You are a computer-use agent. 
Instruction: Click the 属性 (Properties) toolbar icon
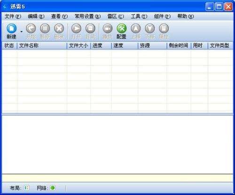pyautogui.click(x=164, y=29)
